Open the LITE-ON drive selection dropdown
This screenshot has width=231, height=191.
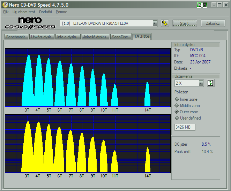(x=155, y=23)
